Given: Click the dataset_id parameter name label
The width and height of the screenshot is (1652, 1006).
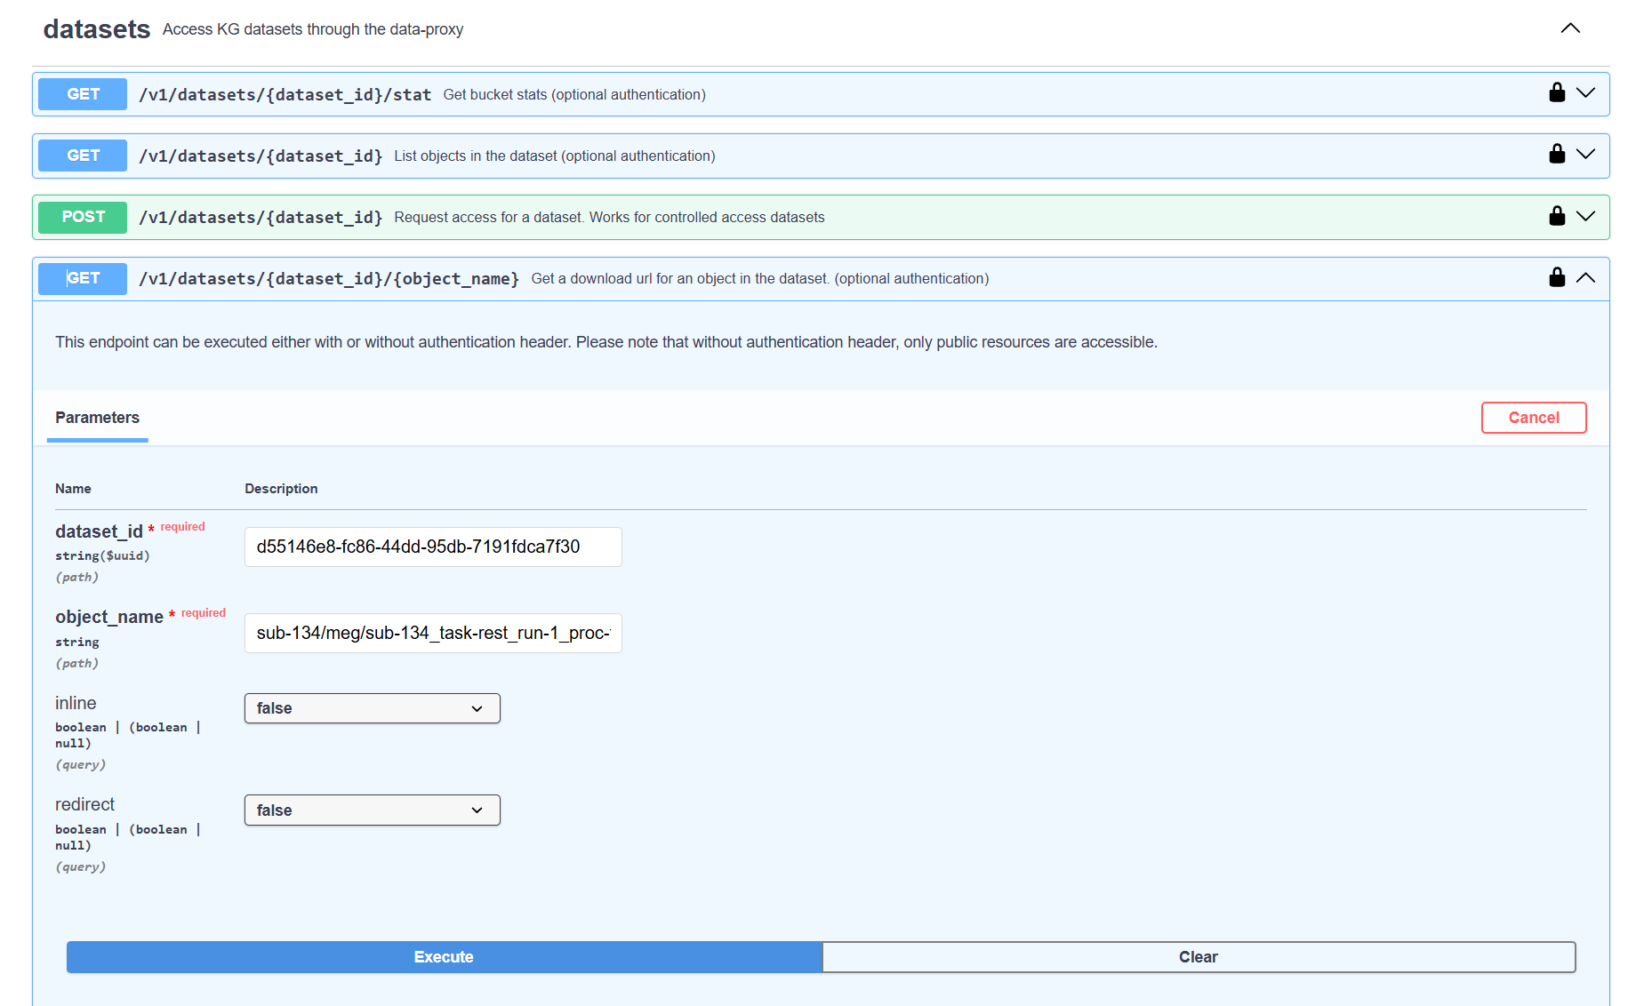Looking at the screenshot, I should pyautogui.click(x=99, y=531).
